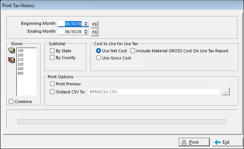Click the report progress bar
Screen dimensions: 244x149
click(122, 122)
